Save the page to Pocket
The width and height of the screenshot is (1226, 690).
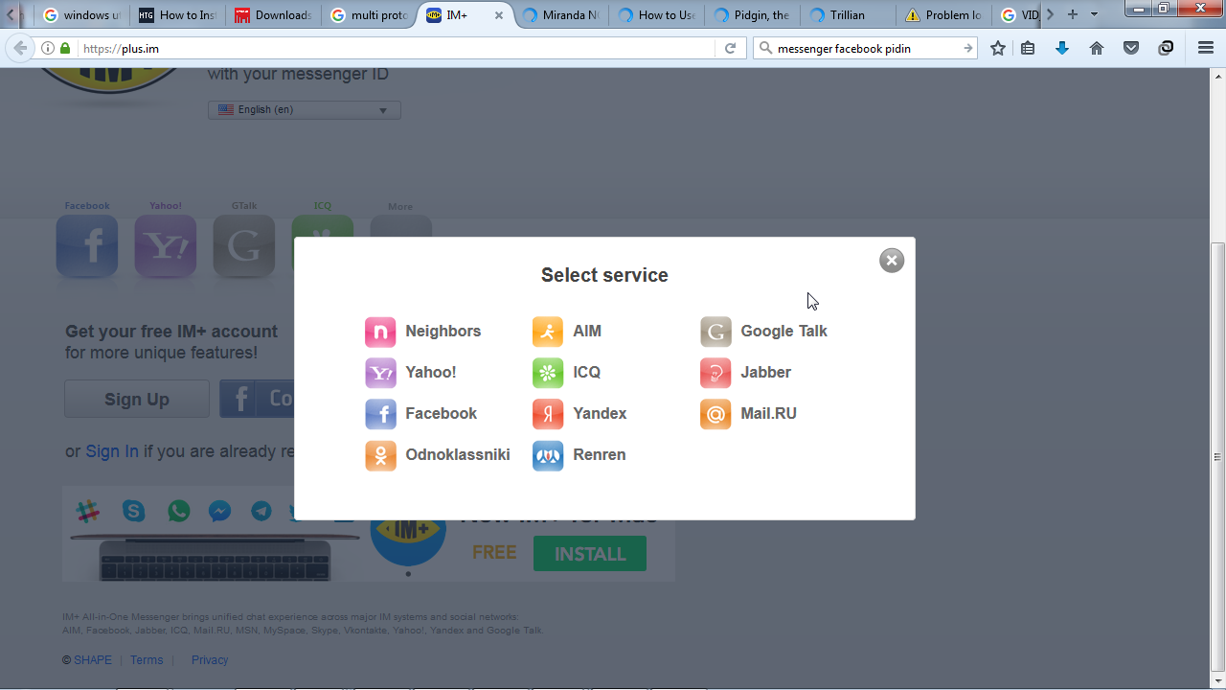click(1131, 48)
